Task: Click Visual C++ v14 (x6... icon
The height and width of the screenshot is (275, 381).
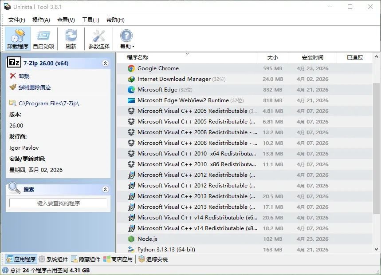Action: [131, 218]
